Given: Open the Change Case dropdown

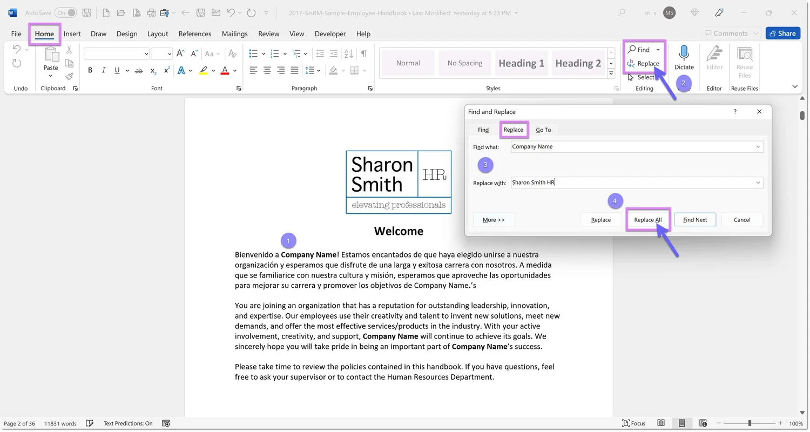Looking at the screenshot, I should coord(212,53).
